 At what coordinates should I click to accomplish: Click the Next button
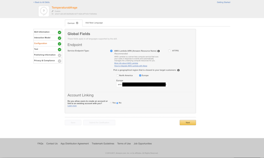[x=188, y=122]
